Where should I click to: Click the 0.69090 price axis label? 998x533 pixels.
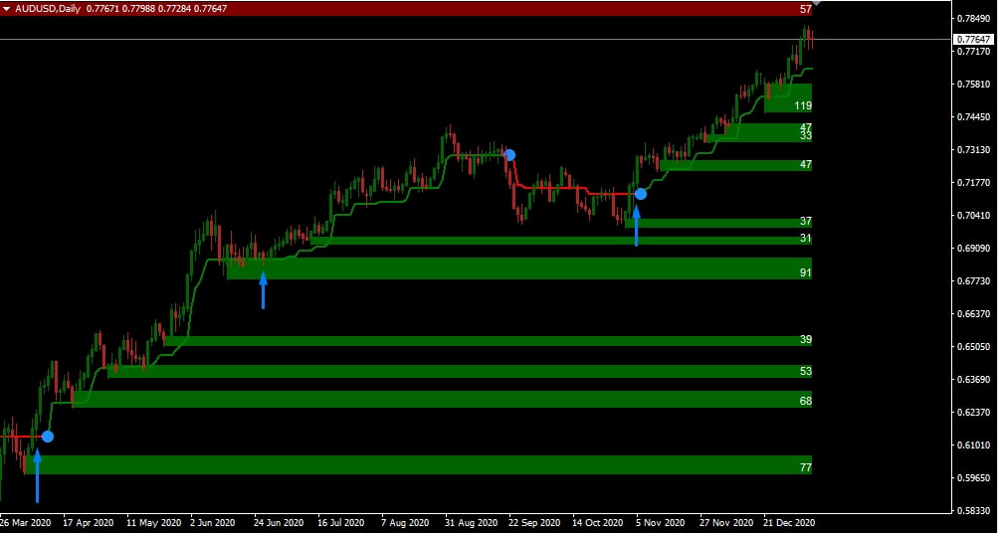[974, 248]
